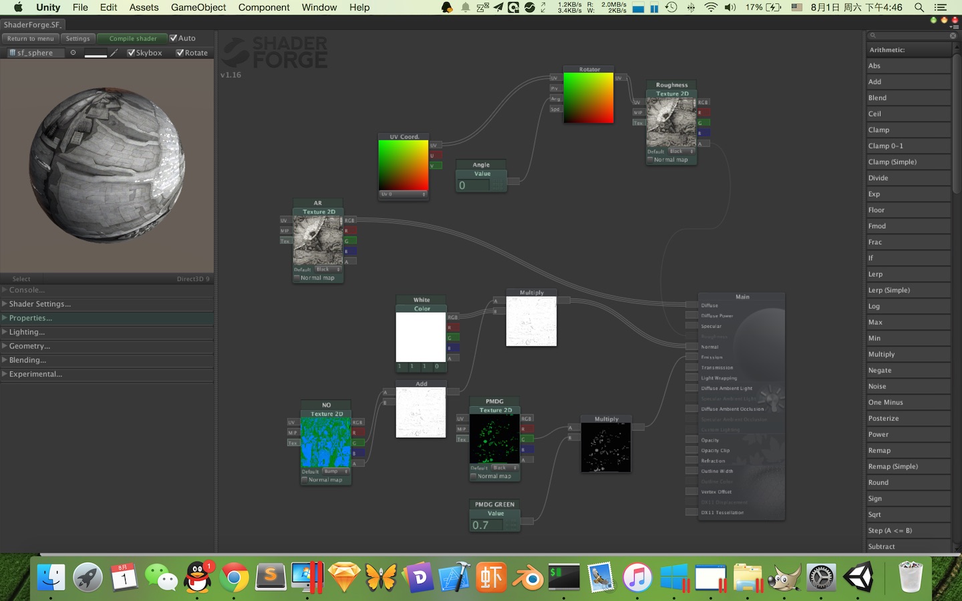Click Compile shader button

(133, 39)
